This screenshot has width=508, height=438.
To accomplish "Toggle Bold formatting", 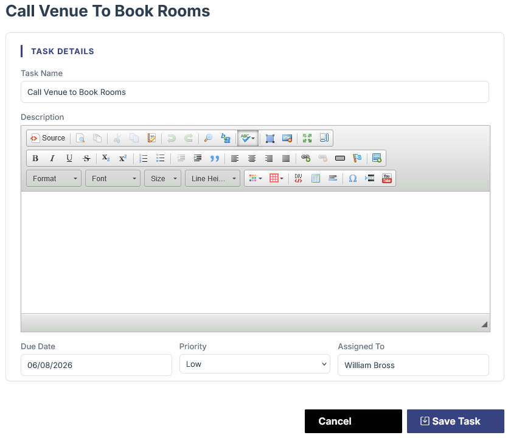I will 35,158.
